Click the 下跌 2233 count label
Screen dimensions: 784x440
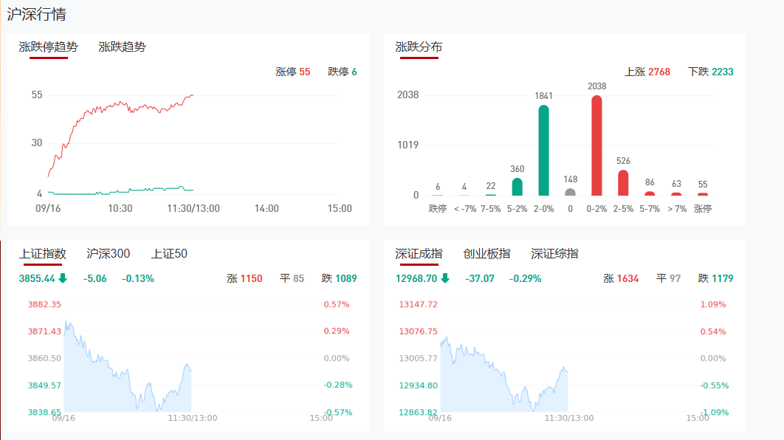coord(710,72)
